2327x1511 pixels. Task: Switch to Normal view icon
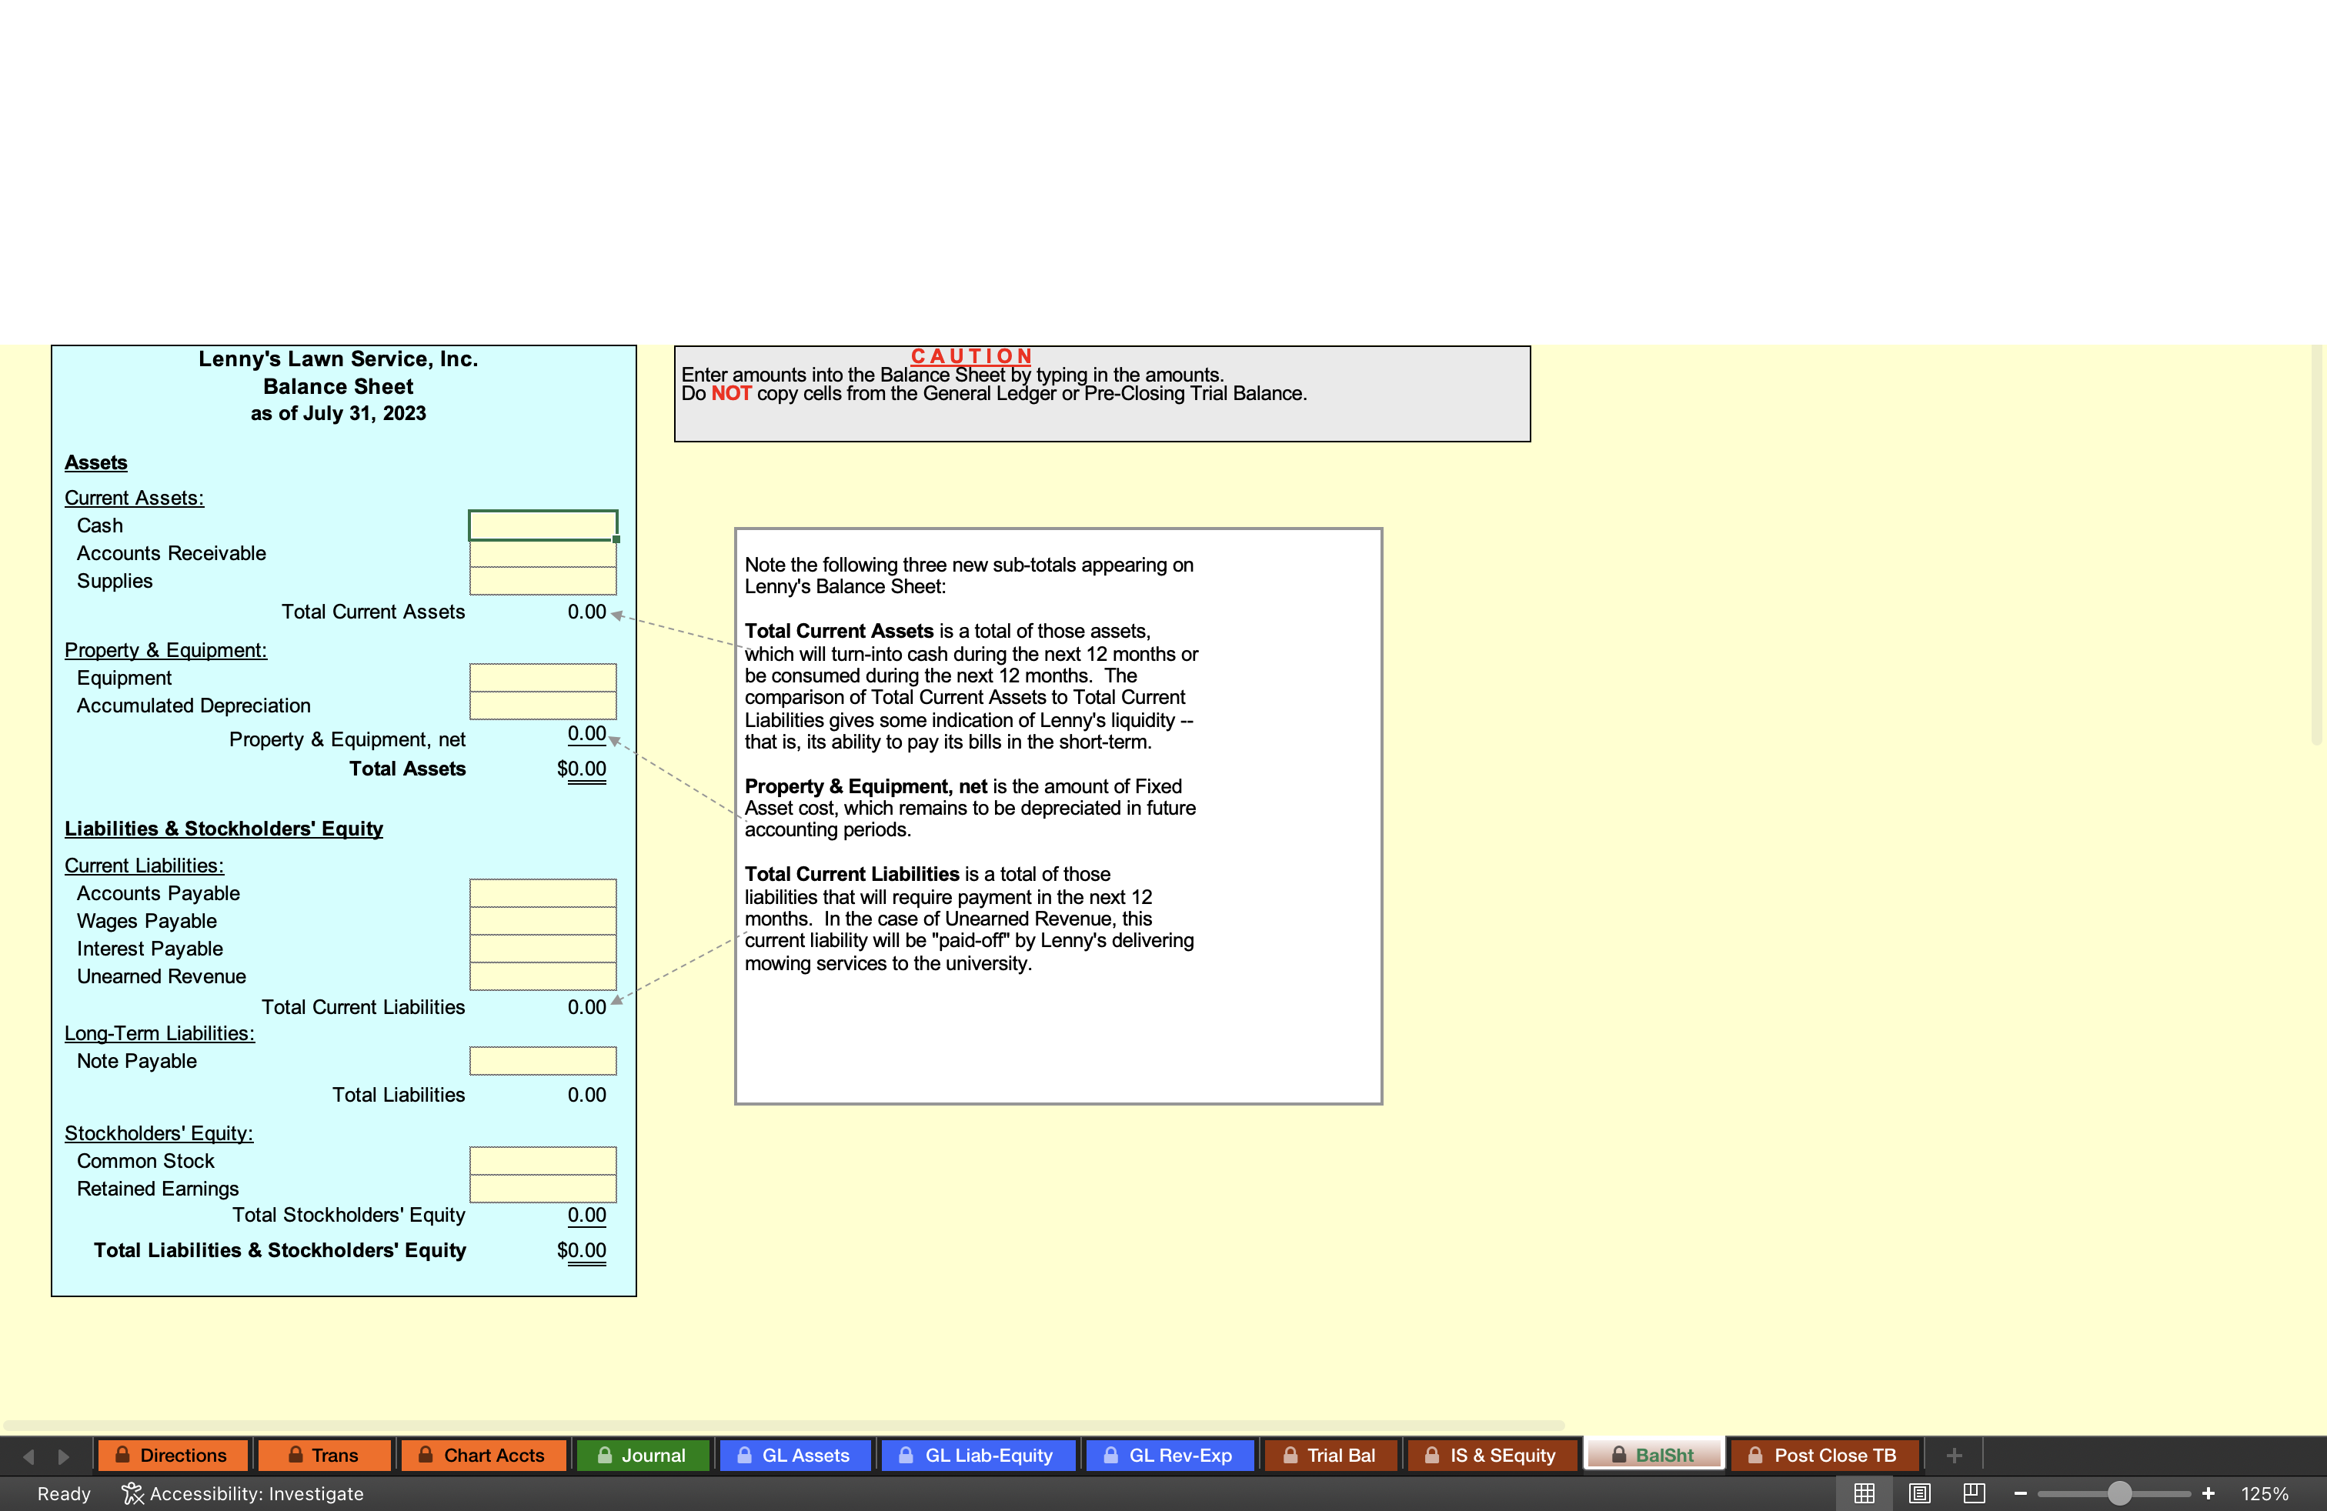pyautogui.click(x=1864, y=1493)
